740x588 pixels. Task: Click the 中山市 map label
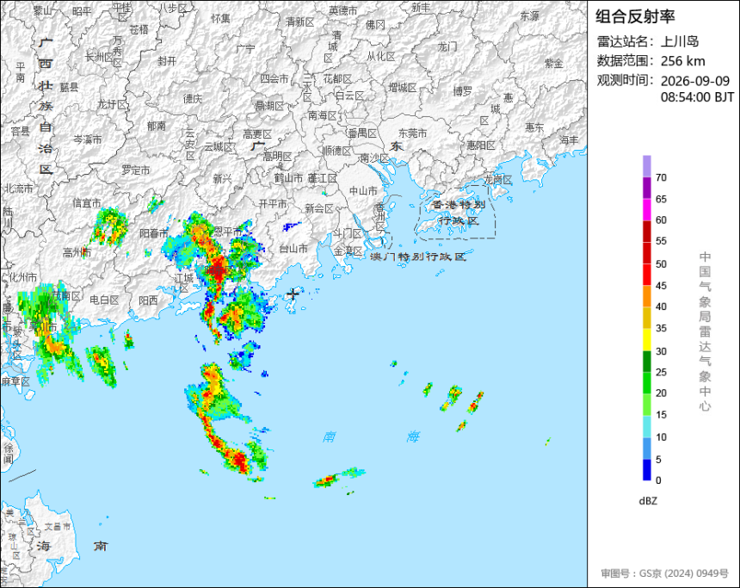[x=363, y=191]
